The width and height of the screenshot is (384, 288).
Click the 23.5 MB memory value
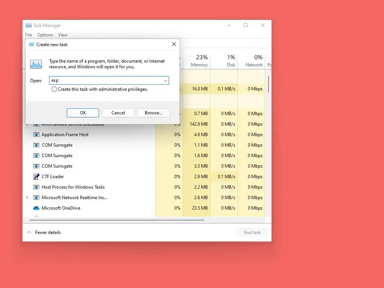coord(199,208)
